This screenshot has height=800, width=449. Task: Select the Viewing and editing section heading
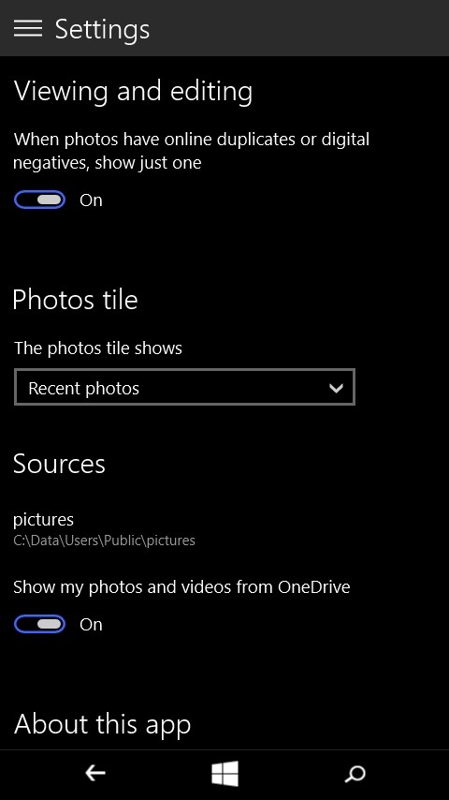tap(133, 92)
